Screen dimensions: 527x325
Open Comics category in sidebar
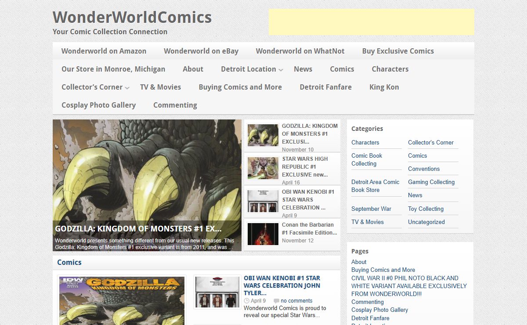point(418,155)
